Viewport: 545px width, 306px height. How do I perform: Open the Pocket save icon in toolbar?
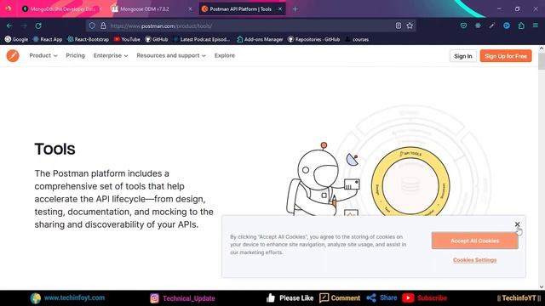(x=463, y=25)
